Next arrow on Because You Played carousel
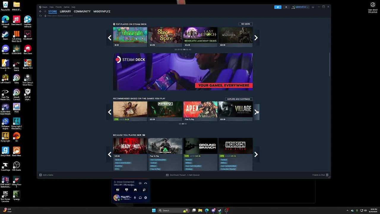The height and width of the screenshot is (214, 380). (x=256, y=155)
